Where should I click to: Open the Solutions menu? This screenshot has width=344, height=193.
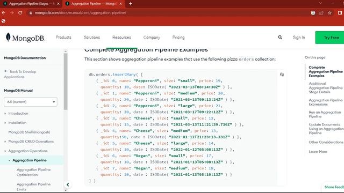92,38
